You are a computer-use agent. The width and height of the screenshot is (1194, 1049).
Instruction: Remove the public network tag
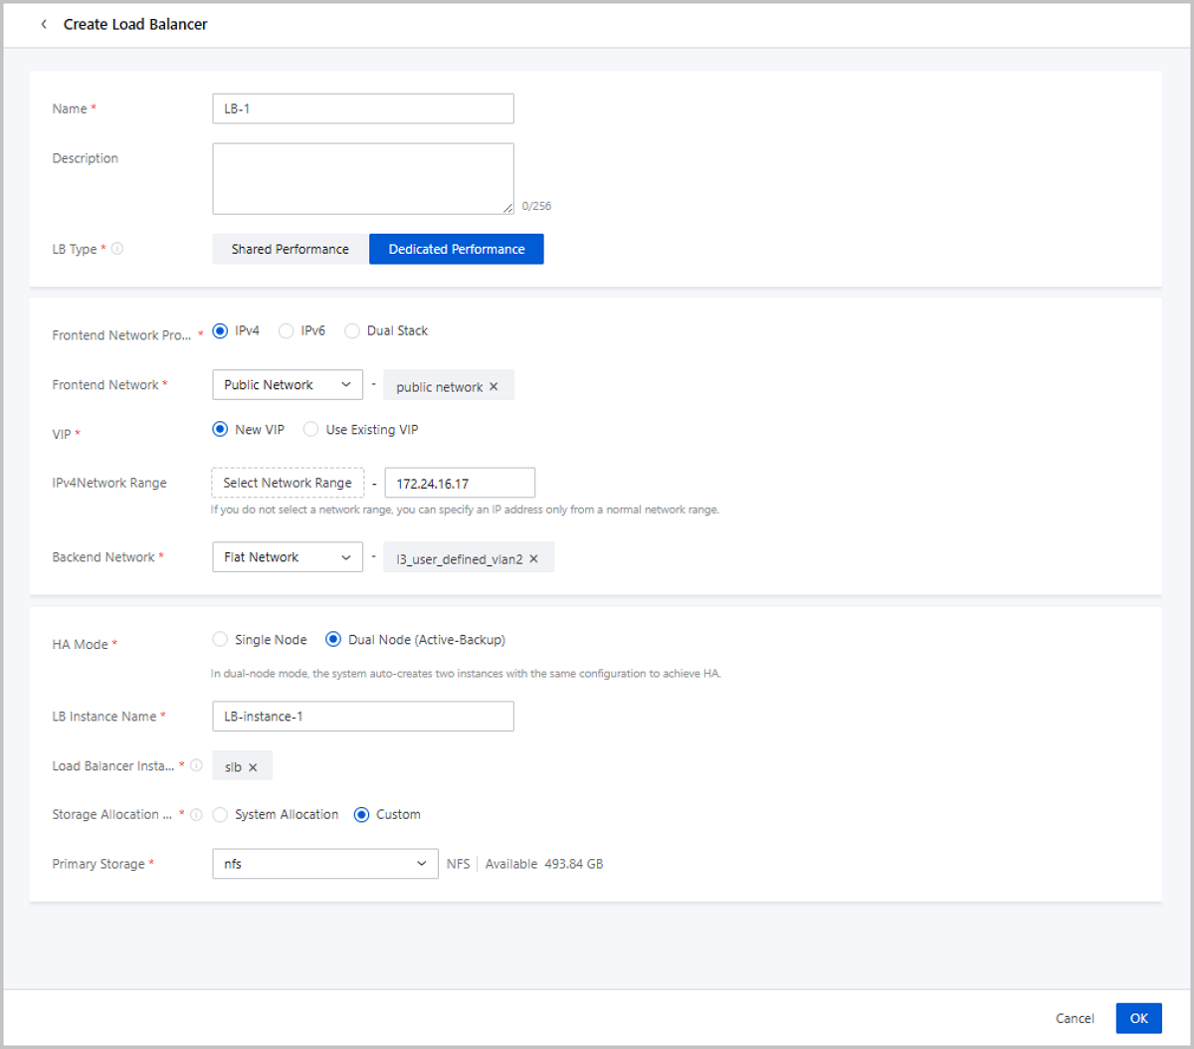point(494,387)
